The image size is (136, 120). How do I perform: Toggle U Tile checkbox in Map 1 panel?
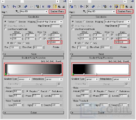point(45,35)
